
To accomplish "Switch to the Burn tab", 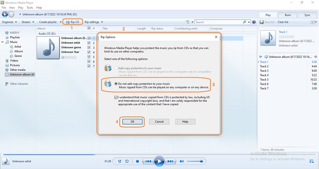I will (287, 15).
